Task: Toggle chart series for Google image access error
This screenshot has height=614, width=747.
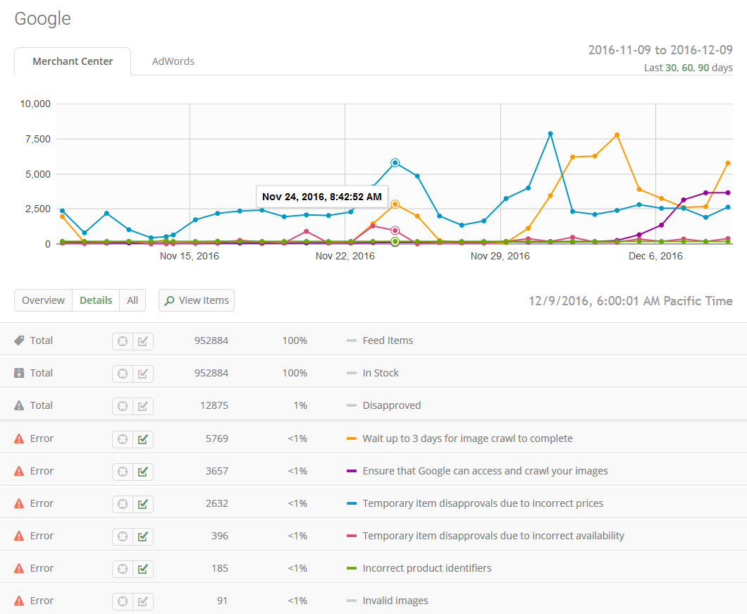Action: 143,472
